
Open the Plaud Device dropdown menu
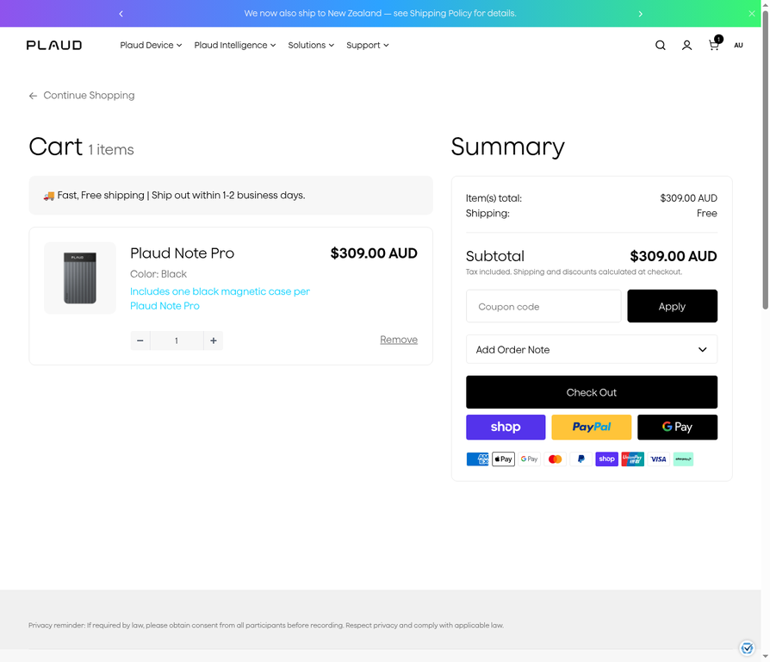(x=151, y=45)
